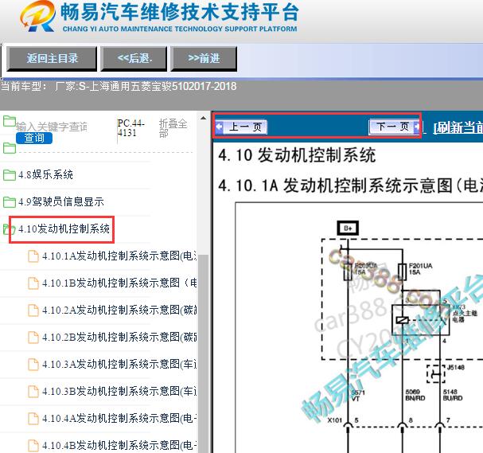483x453 pixels.
Task: Click the page icon beside 4.10.1A
Action: tap(33, 256)
